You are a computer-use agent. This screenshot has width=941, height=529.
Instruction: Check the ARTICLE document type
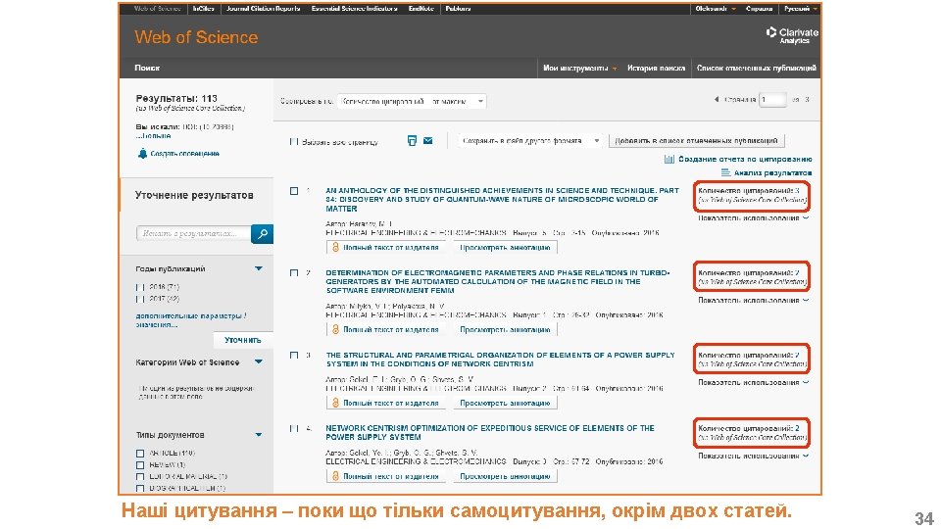[140, 454]
